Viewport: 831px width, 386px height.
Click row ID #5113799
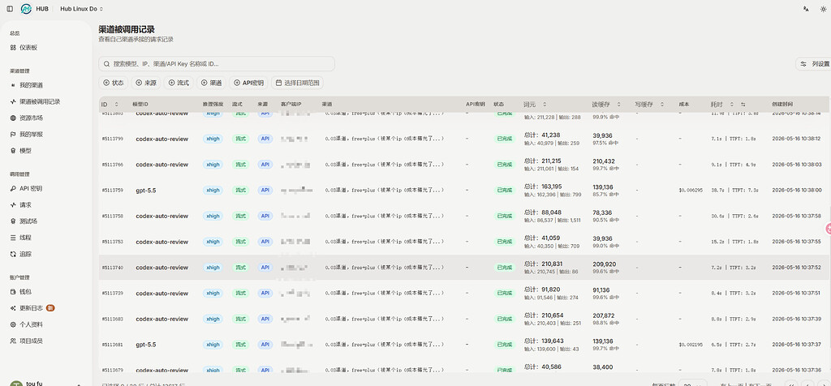(x=112, y=139)
